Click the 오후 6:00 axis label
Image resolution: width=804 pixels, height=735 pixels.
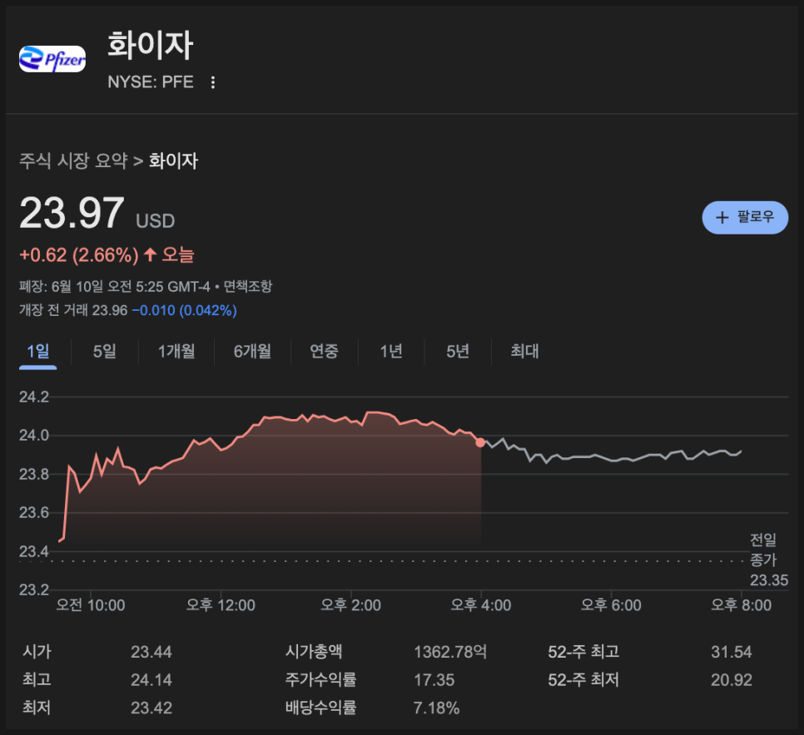pos(611,605)
